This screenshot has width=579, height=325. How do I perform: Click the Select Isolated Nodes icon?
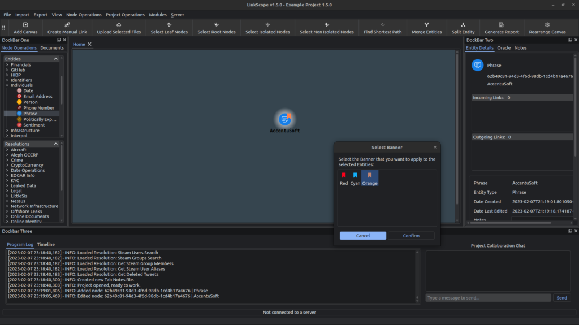pyautogui.click(x=267, y=25)
